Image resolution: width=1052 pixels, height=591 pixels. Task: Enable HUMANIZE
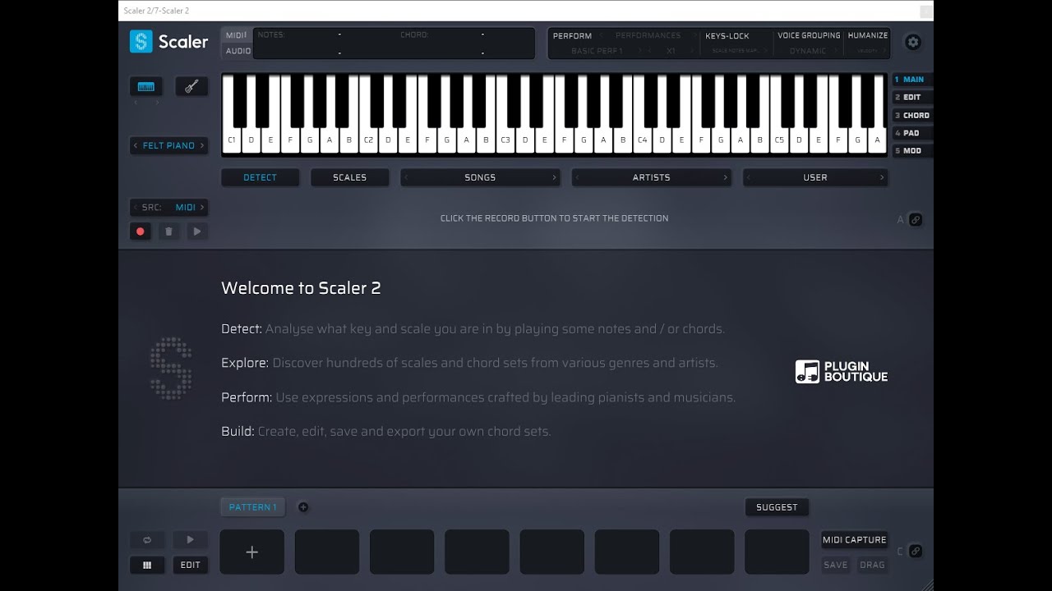(x=868, y=36)
